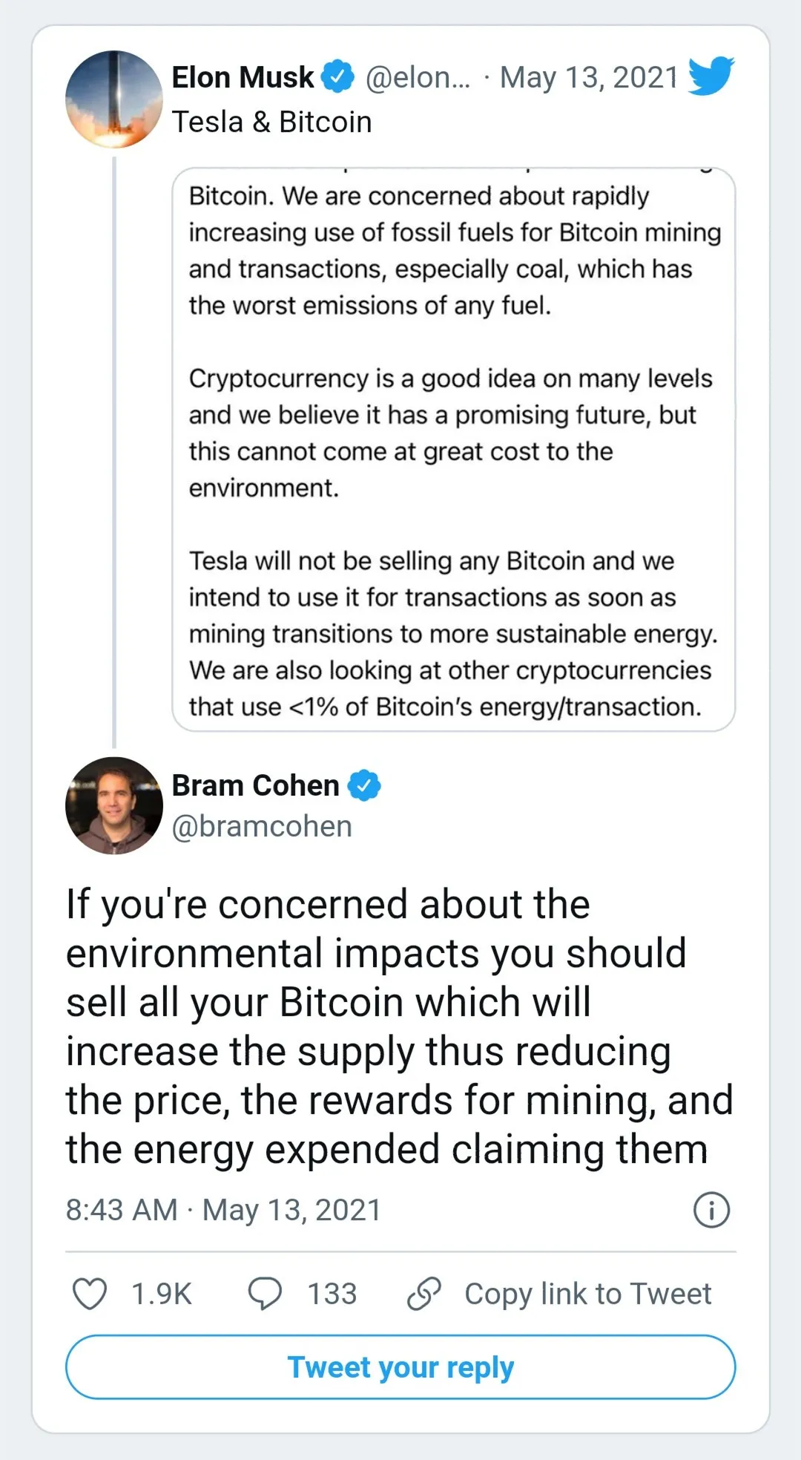This screenshot has height=1460, width=801.
Task: Click the truncated @elon... handle
Action: click(x=418, y=77)
